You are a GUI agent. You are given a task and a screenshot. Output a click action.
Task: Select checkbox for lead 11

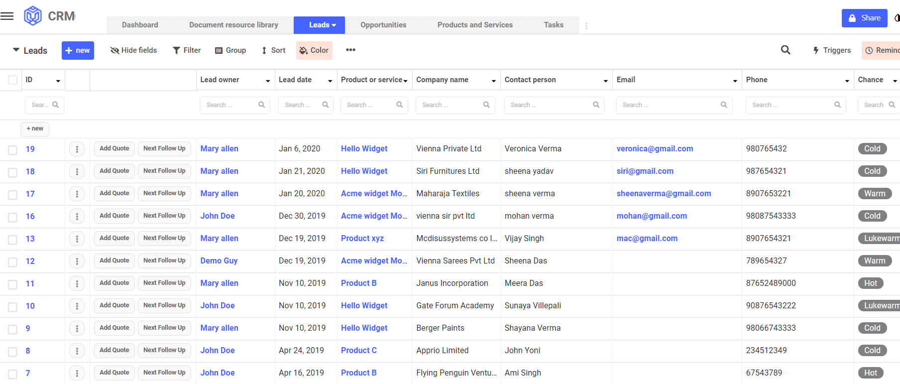pos(13,284)
